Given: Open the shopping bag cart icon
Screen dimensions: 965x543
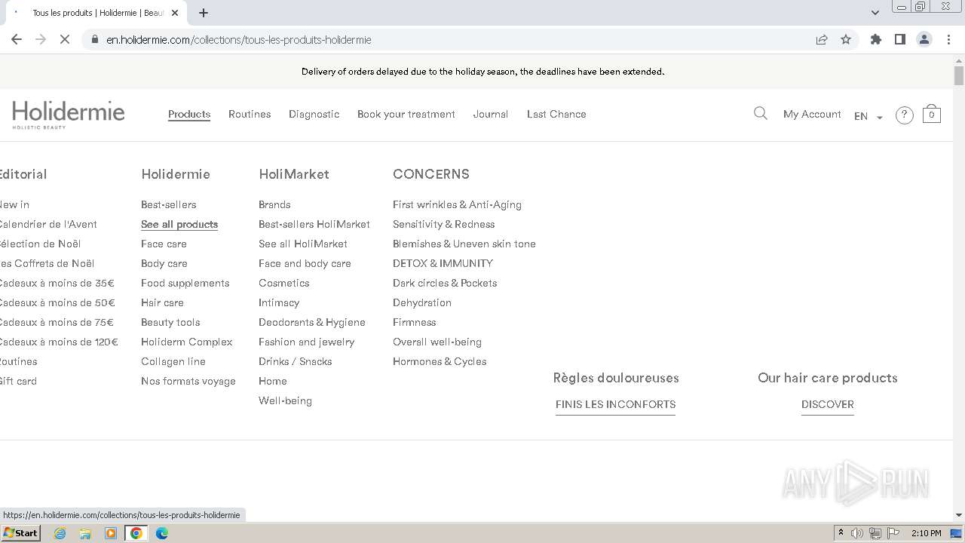Looking at the screenshot, I should tap(932, 114).
